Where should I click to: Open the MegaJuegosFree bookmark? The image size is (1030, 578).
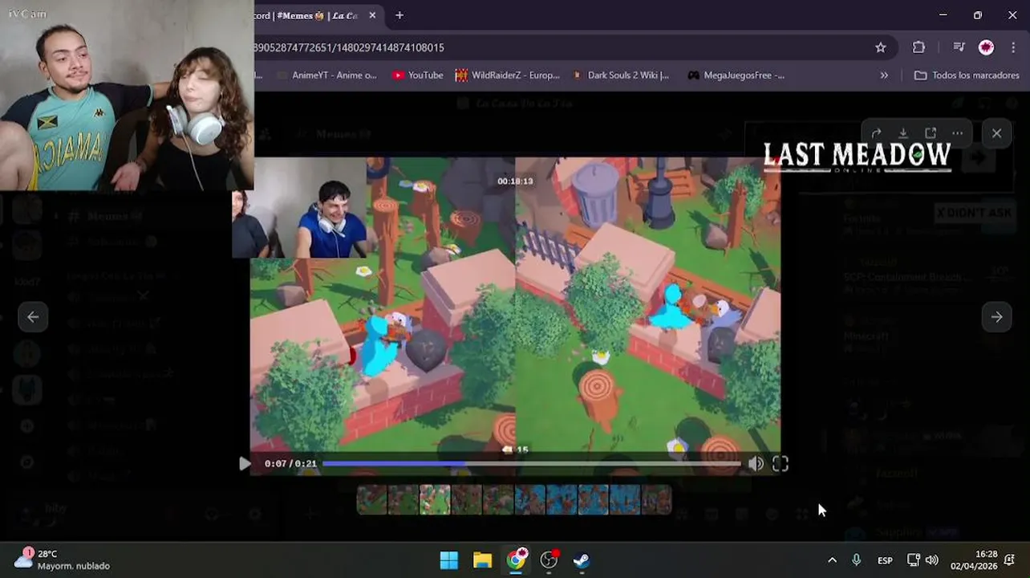[736, 75]
